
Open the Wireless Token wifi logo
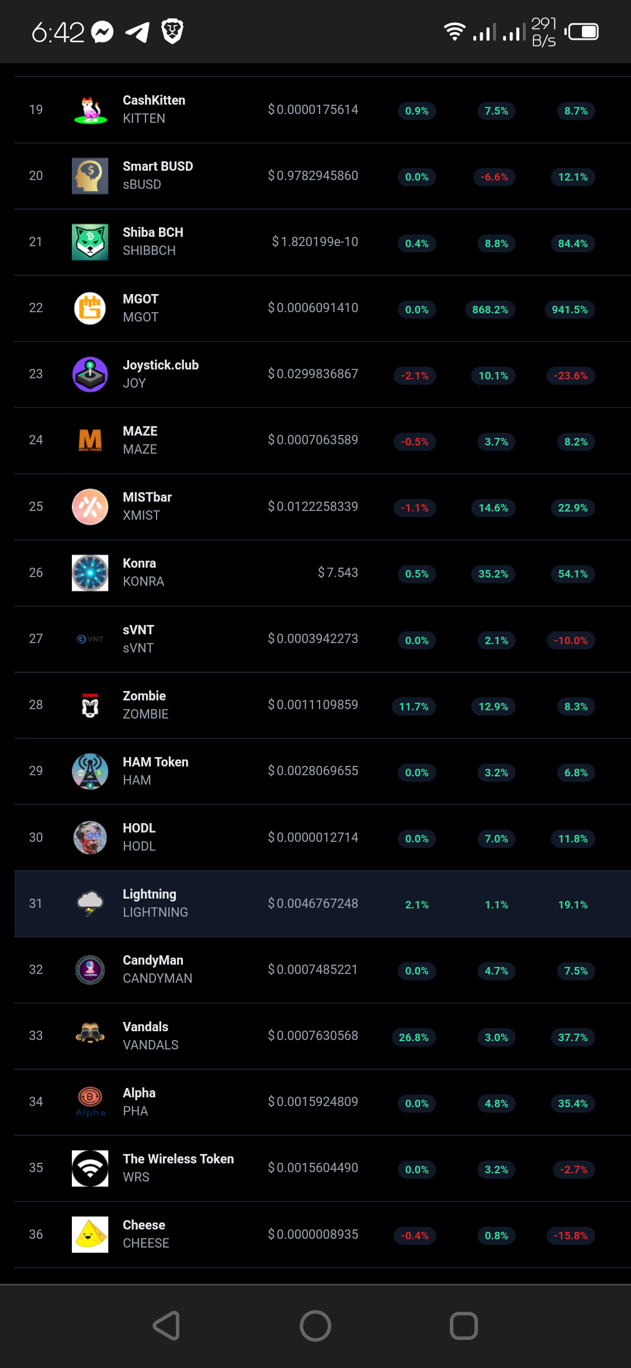[90, 1168]
